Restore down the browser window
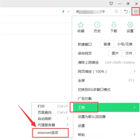 [x=128, y=4]
